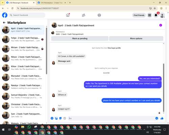Open the tab search dropdown

click(3, 3)
